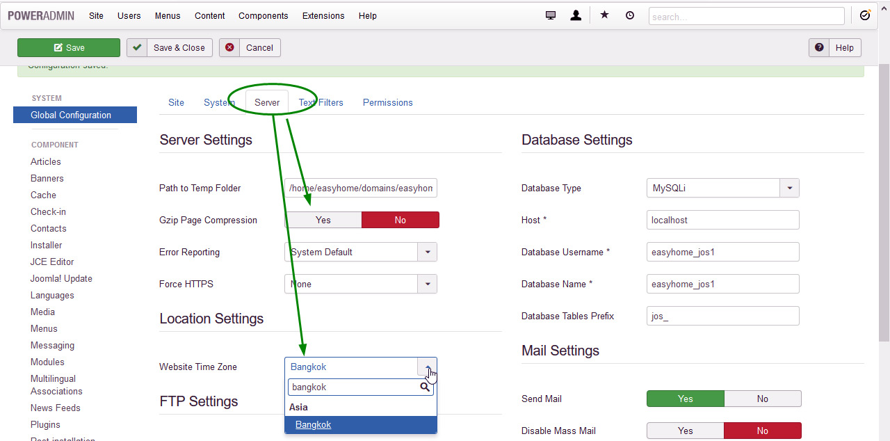
Task: Open the user profile icon menu
Action: tap(576, 15)
